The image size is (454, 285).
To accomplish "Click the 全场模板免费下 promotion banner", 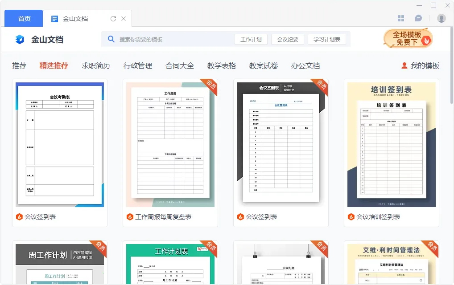I will [x=408, y=39].
